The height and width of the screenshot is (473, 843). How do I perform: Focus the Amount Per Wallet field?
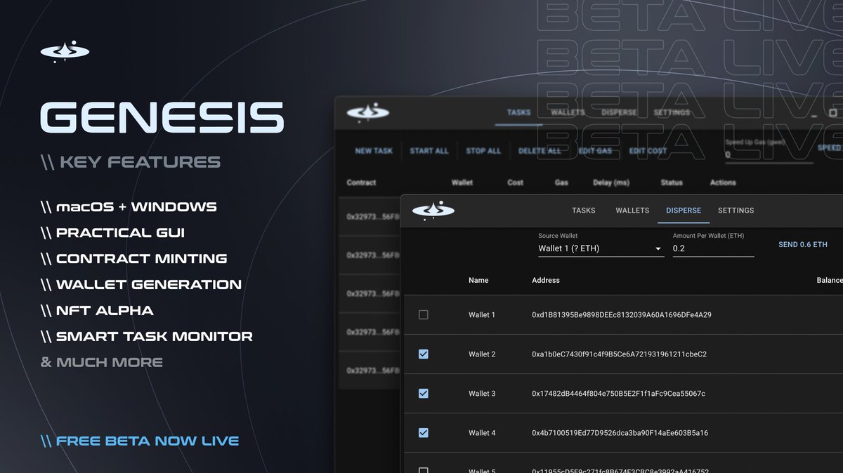[x=713, y=248]
